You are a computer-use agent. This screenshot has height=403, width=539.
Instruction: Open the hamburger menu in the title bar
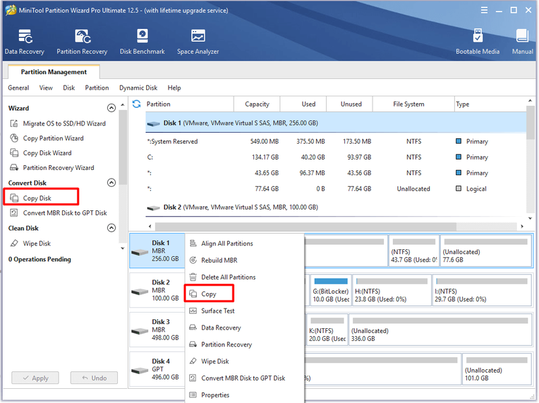(x=484, y=10)
